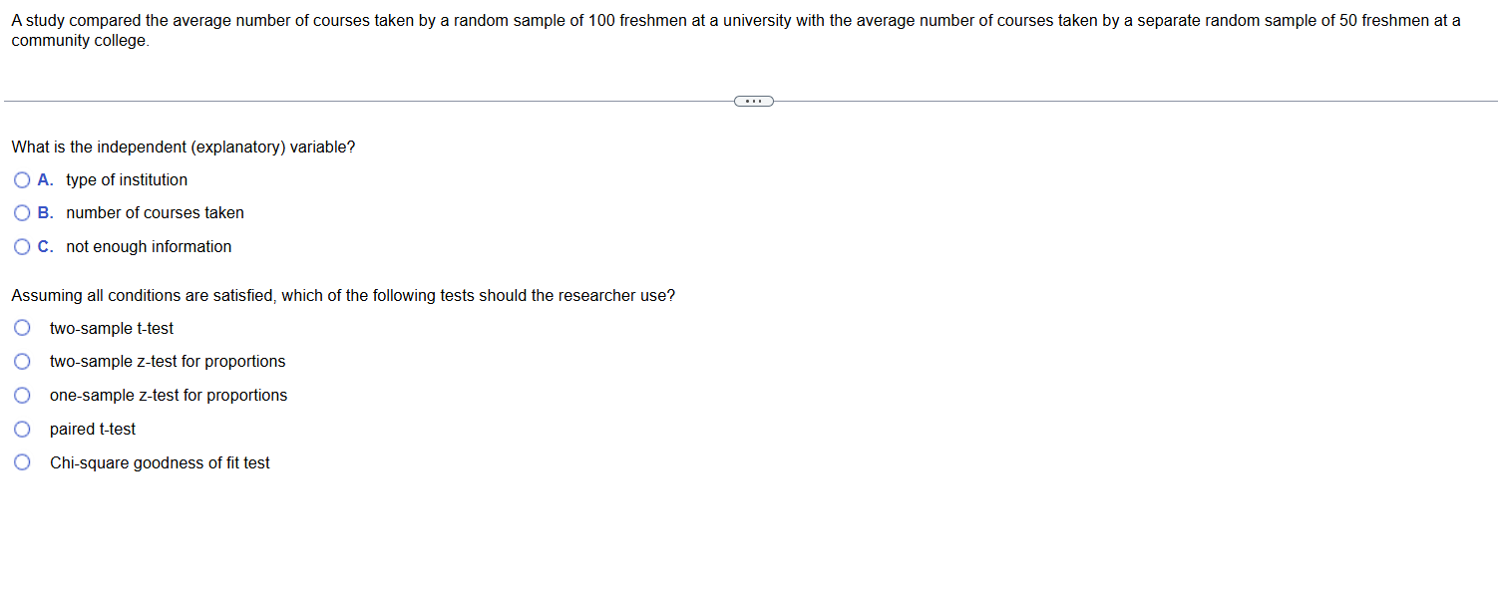The width and height of the screenshot is (1498, 599).
Task: Click the 'type of institution' answer text
Action: pyautogui.click(x=127, y=180)
